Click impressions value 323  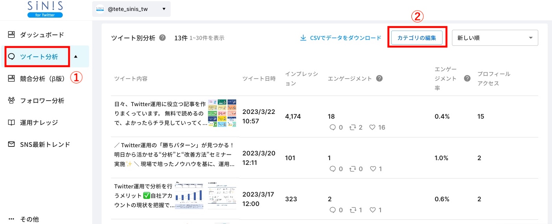(291, 199)
